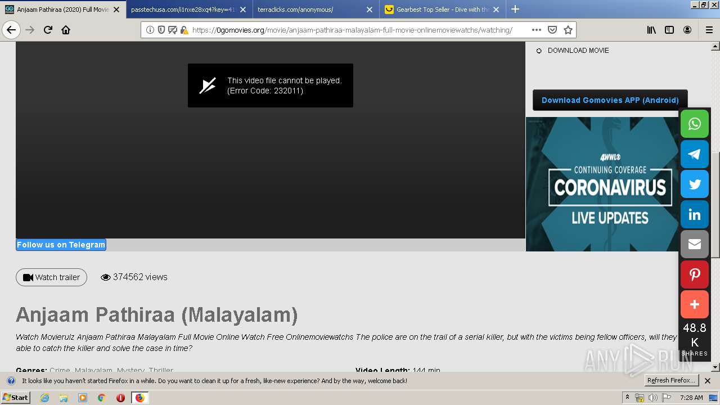Select the Firefox taskbar button
Viewport: 720px width, 405px height.
coord(139,398)
